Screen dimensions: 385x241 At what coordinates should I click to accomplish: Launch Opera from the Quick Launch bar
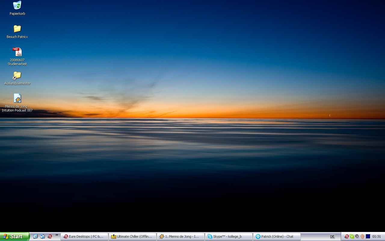pyautogui.click(x=50, y=236)
